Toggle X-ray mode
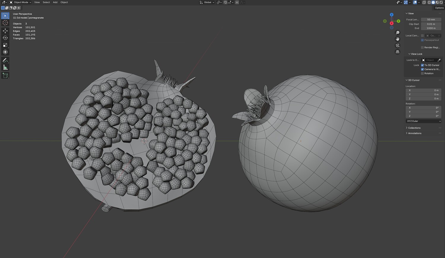 pos(424,2)
